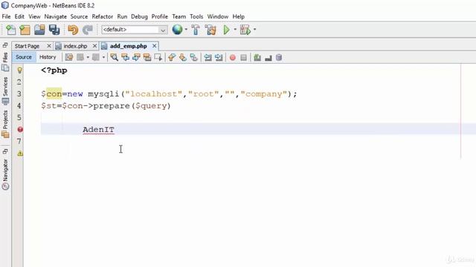Click the New Project icon
476x267 pixels.
point(25,30)
